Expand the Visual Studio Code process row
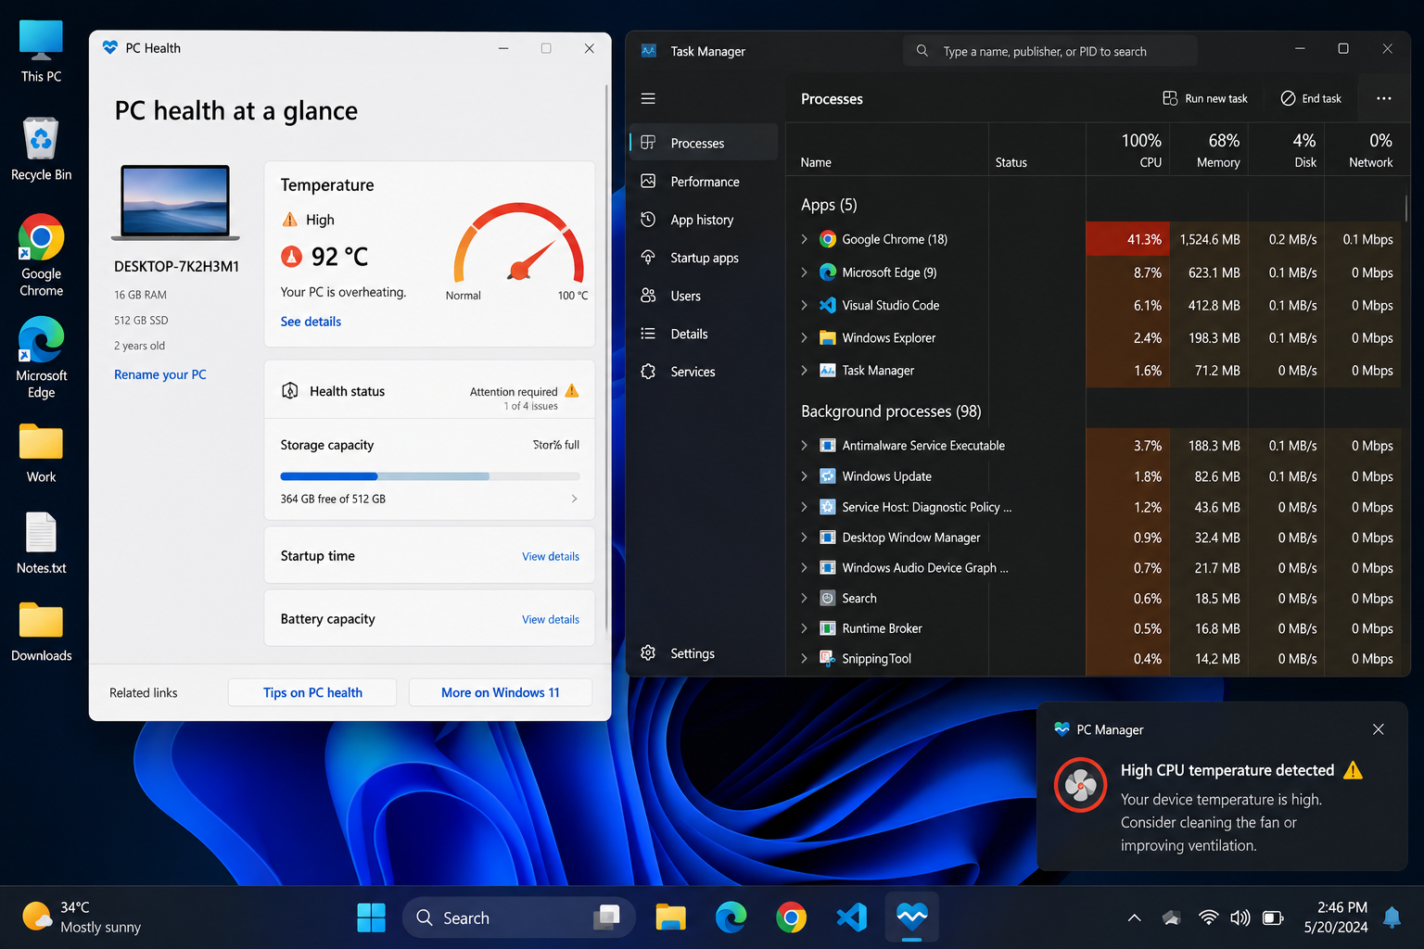1424x949 pixels. tap(804, 305)
